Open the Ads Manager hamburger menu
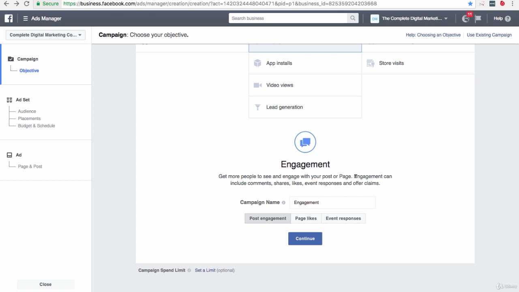 [26, 18]
